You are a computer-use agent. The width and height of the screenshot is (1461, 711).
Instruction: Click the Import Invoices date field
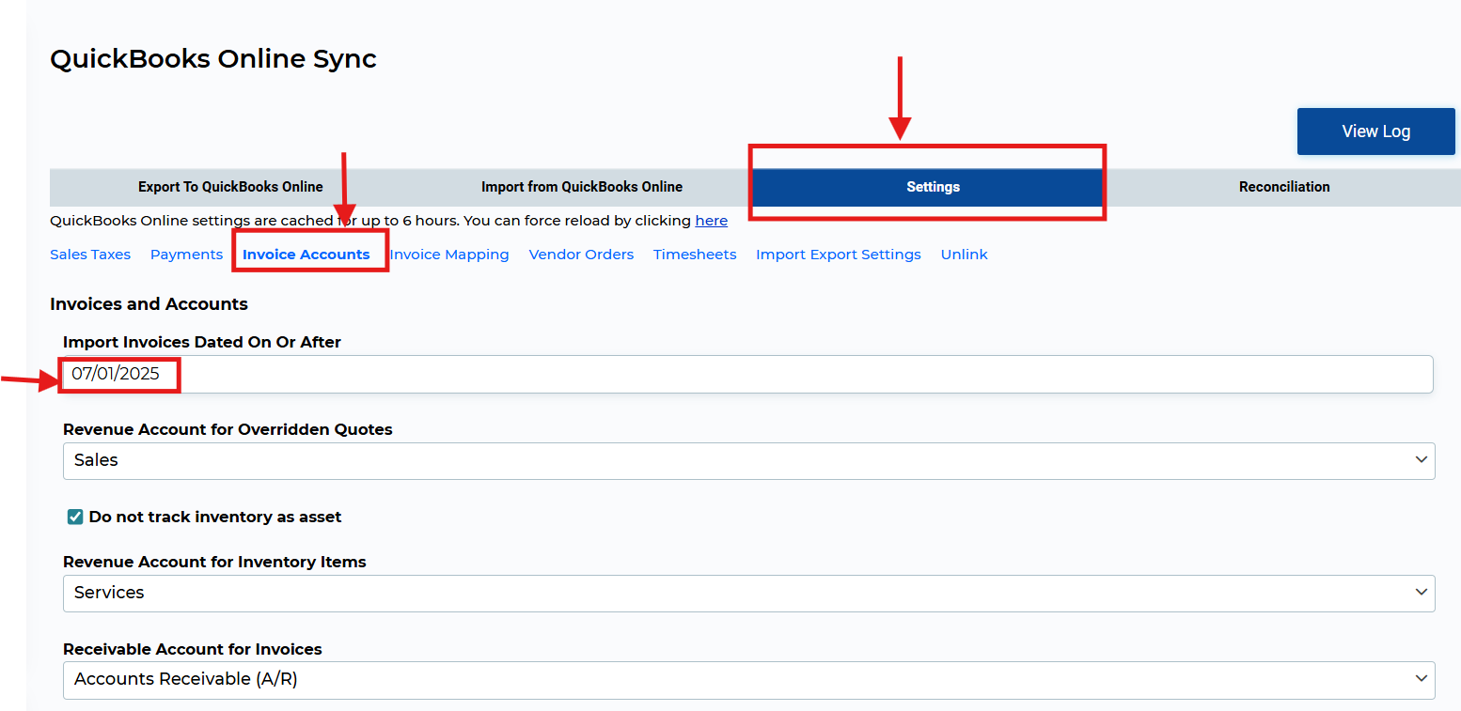tap(747, 374)
